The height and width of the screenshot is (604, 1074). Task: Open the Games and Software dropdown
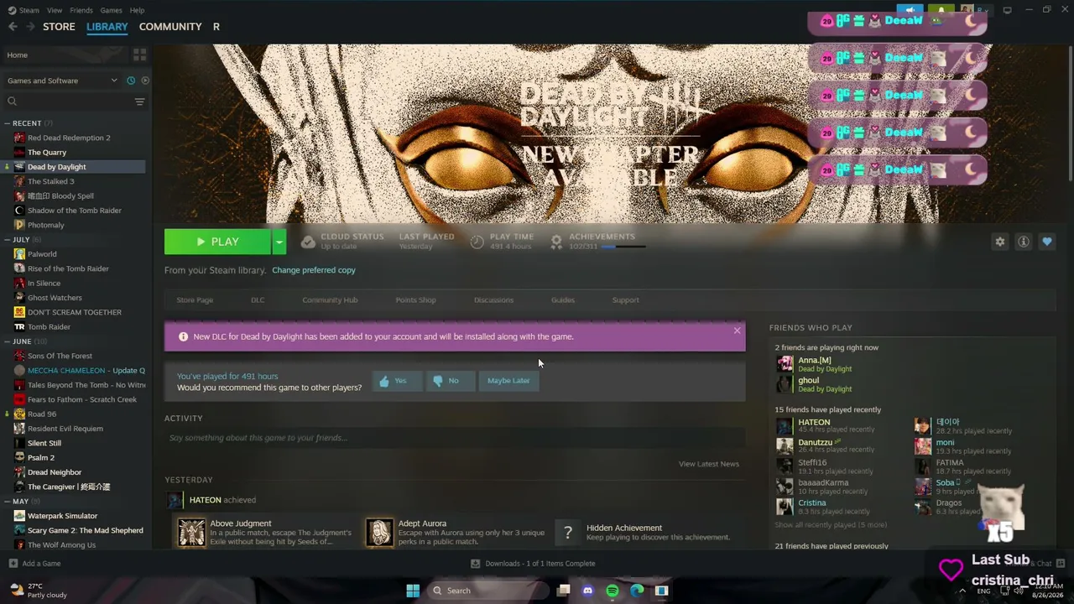tap(62, 81)
